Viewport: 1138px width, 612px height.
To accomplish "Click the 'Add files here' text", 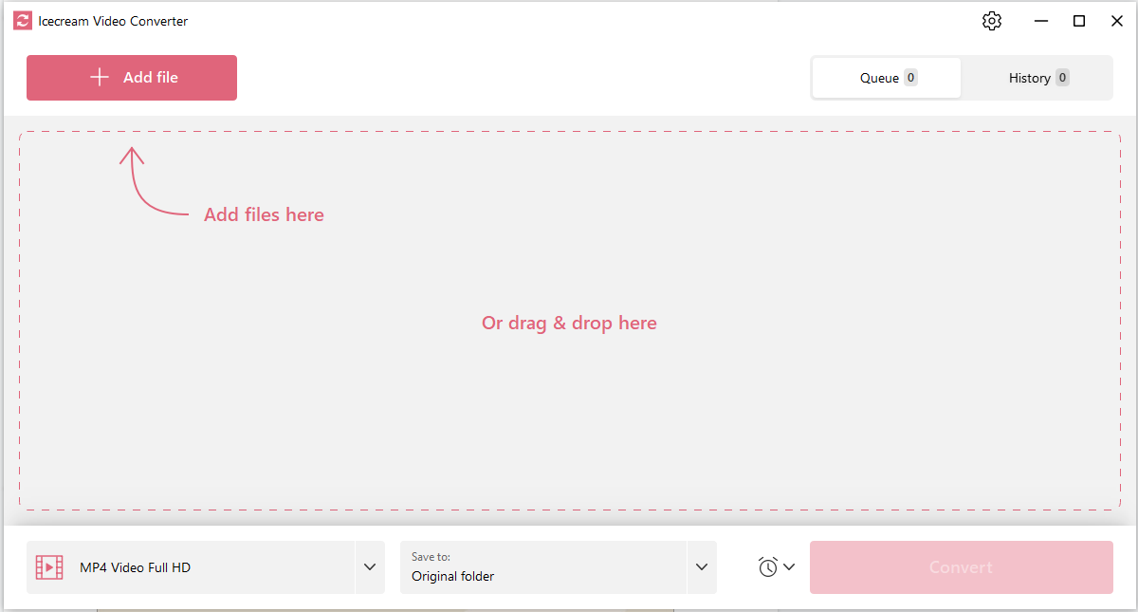I will [x=264, y=214].
